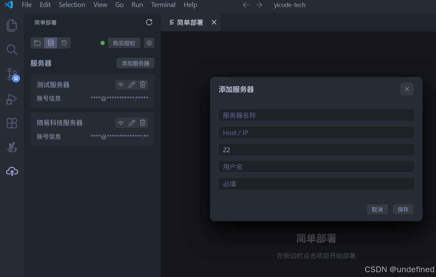Viewport: 436px width, 277px height.
Task: Switch to the projects folder view
Action: coord(37,43)
